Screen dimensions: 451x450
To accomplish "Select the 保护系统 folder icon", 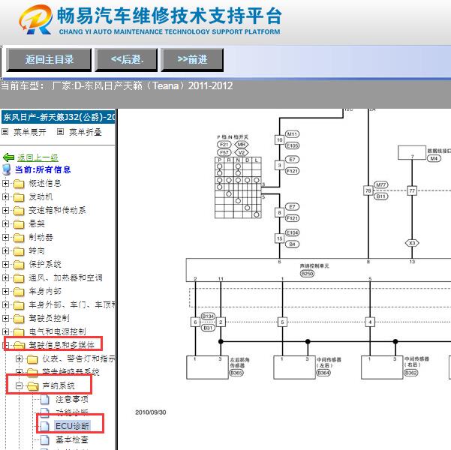I will click(19, 265).
